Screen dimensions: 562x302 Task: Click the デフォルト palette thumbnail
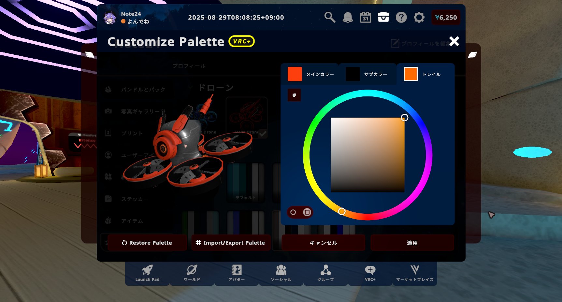pos(246,182)
